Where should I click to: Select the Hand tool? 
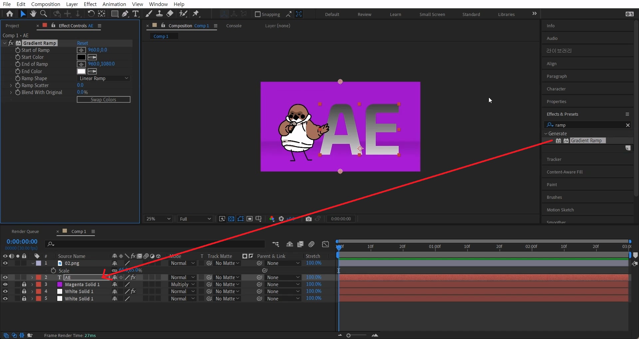click(33, 14)
